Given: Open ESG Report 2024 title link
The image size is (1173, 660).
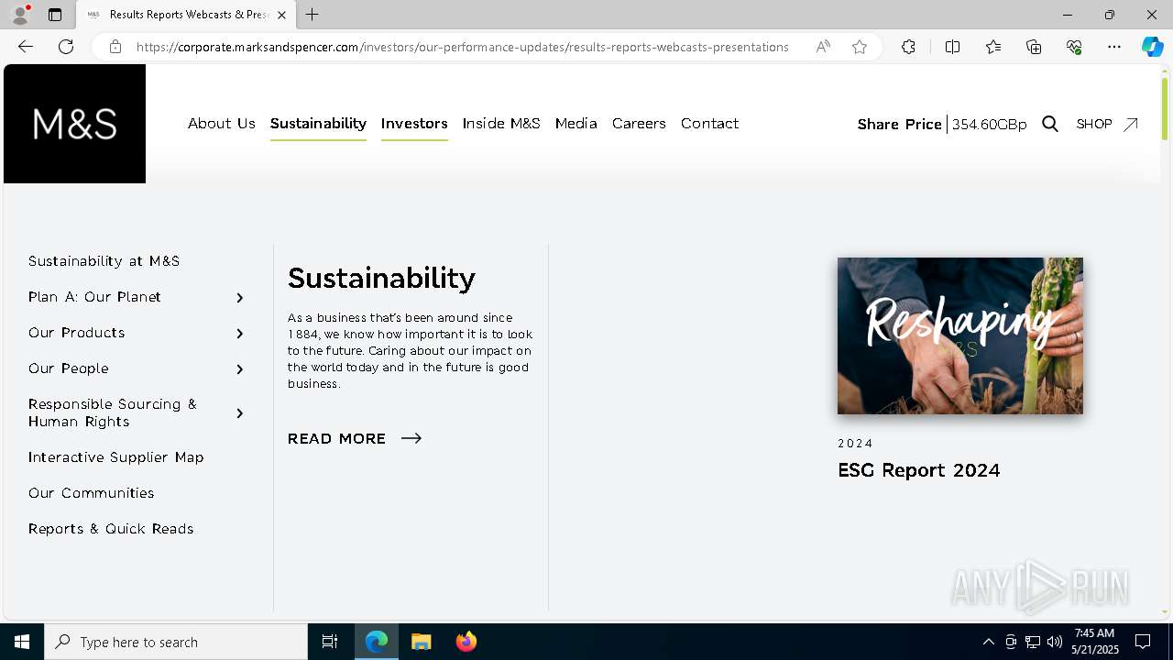Looking at the screenshot, I should click(918, 470).
